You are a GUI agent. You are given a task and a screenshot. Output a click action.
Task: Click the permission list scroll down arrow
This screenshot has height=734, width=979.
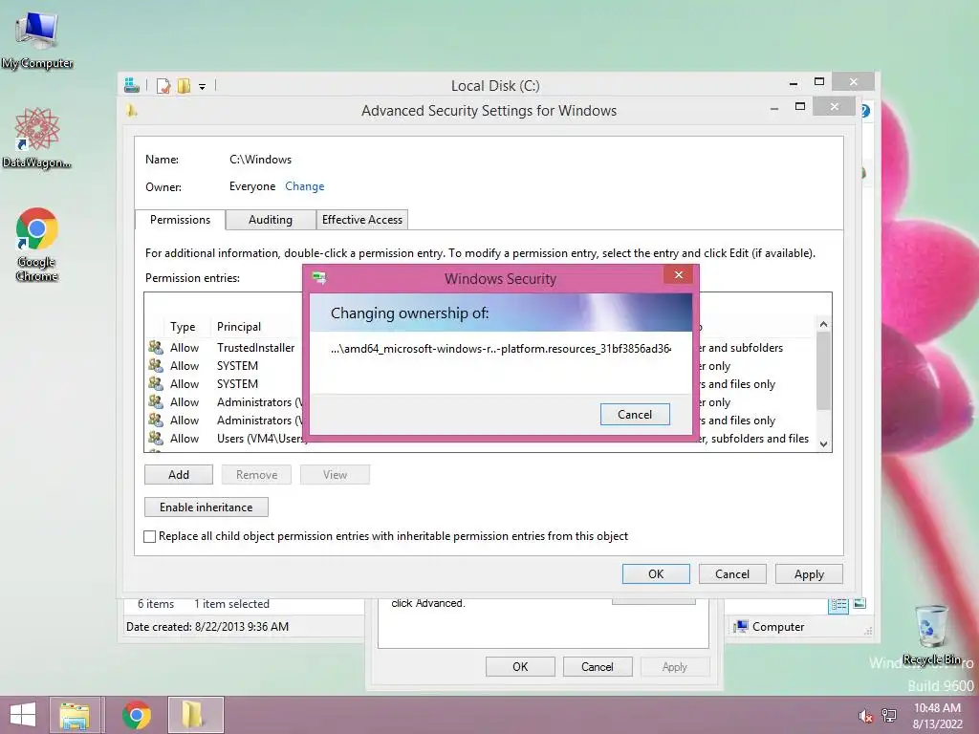[823, 443]
